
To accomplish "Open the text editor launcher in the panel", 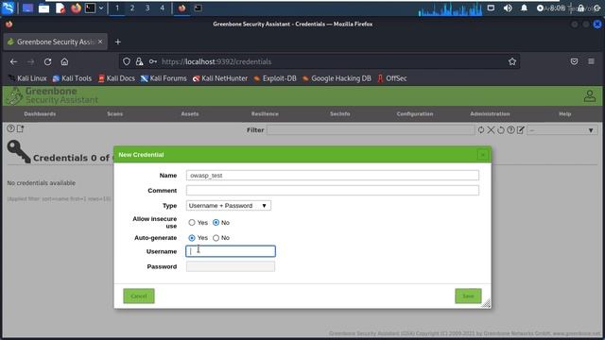I will [x=60, y=8].
